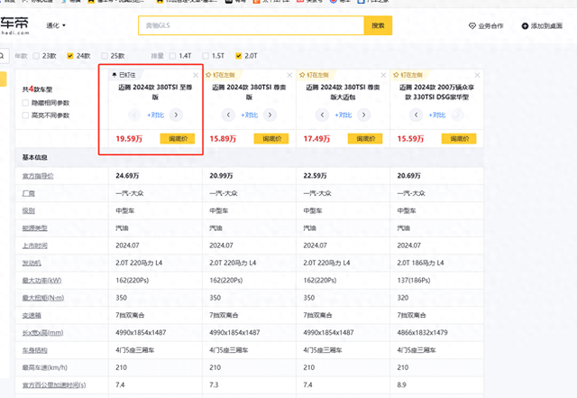Open the 官方指导价 parameter link
Screen dimensions: 577x398
point(38,176)
